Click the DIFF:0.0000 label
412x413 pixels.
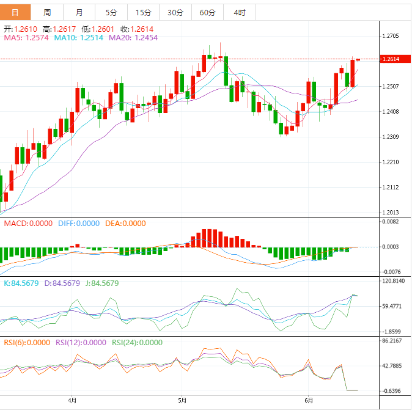tap(78, 224)
